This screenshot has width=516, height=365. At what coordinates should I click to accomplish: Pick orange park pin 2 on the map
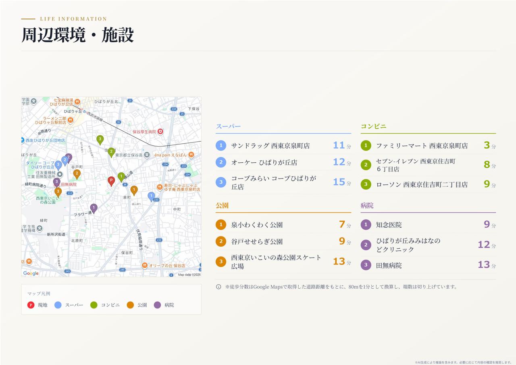[77, 174]
